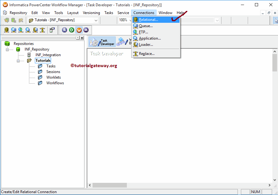Image resolution: width=278 pixels, height=195 pixels.
Task: Click the Sessions folder icon in tree
Action: [x=40, y=72]
